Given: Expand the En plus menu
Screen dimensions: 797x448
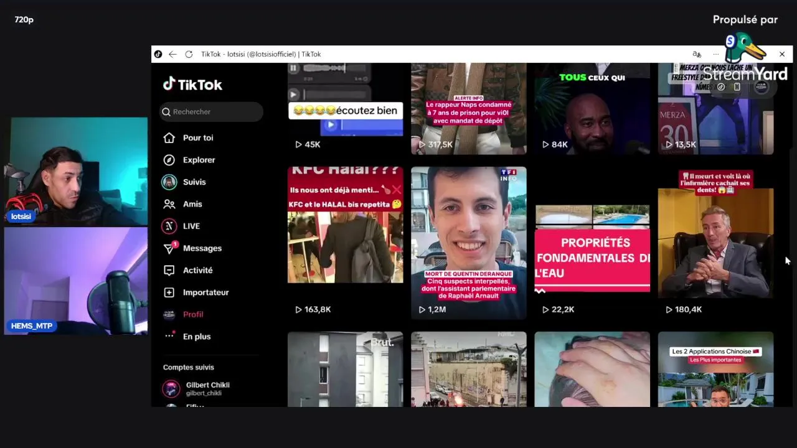Looking at the screenshot, I should (197, 337).
